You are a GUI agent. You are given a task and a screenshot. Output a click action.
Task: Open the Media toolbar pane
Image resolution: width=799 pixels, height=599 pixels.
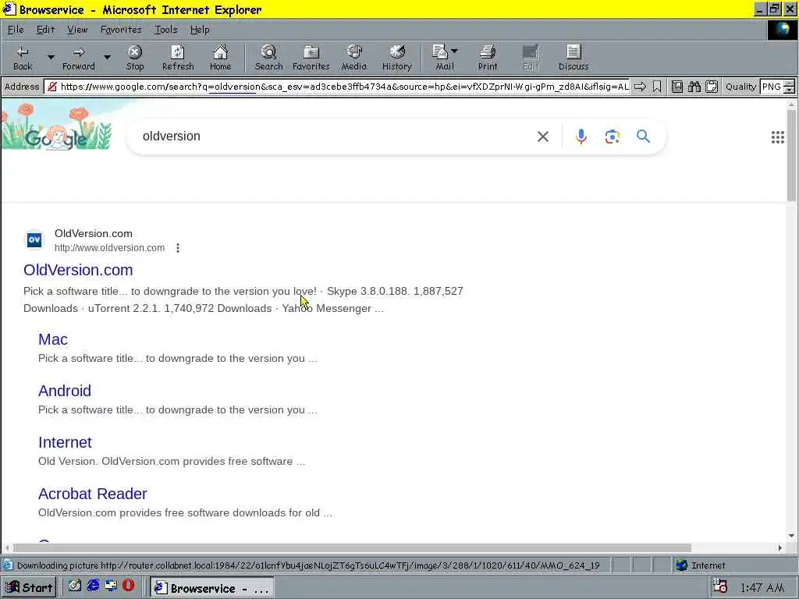[353, 58]
